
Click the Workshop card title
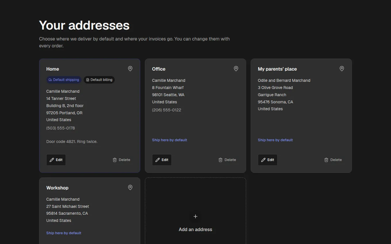pos(57,188)
